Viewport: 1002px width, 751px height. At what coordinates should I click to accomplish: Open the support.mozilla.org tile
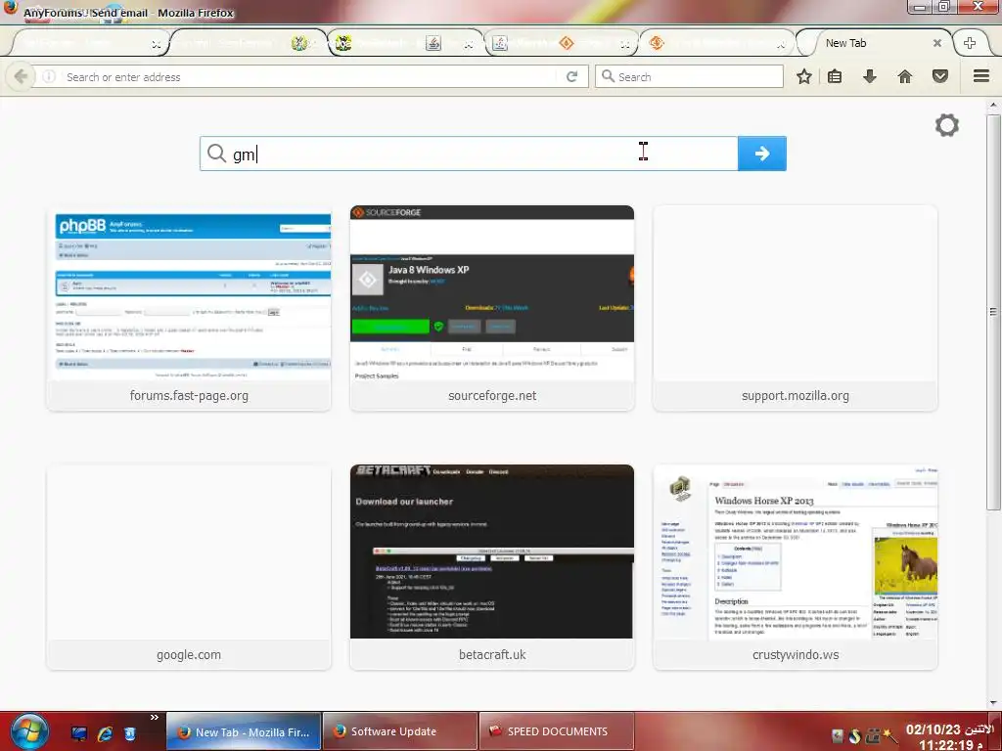tap(796, 308)
